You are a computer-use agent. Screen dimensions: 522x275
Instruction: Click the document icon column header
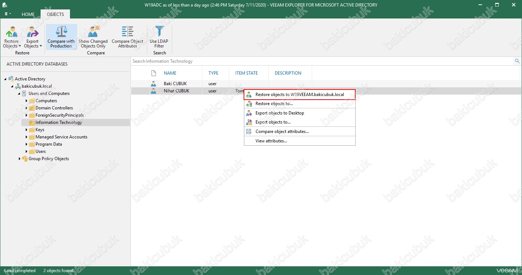coord(153,73)
